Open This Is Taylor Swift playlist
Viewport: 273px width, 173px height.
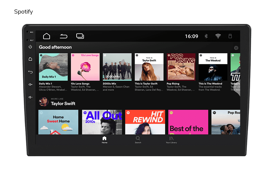pyautogui.click(x=149, y=67)
